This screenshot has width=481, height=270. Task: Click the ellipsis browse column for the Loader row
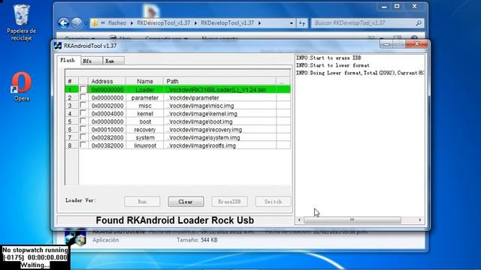point(283,90)
